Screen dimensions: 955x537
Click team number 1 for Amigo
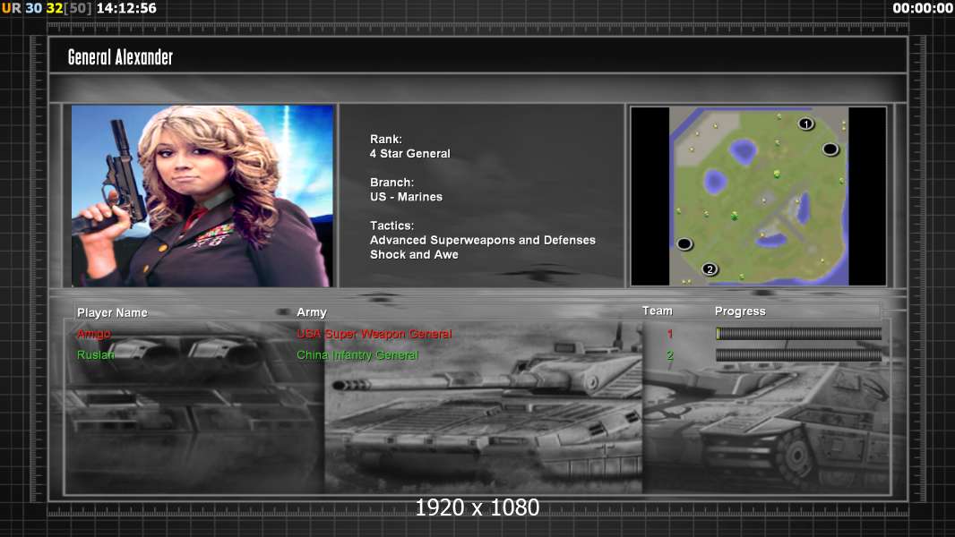coord(670,334)
